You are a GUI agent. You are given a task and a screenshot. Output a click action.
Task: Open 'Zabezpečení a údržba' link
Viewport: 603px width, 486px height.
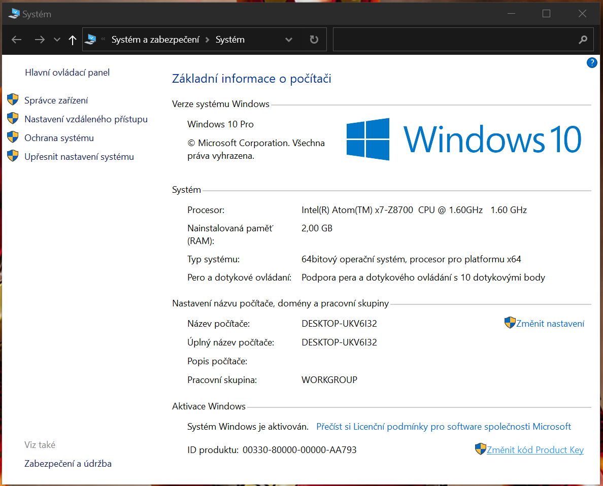(68, 464)
